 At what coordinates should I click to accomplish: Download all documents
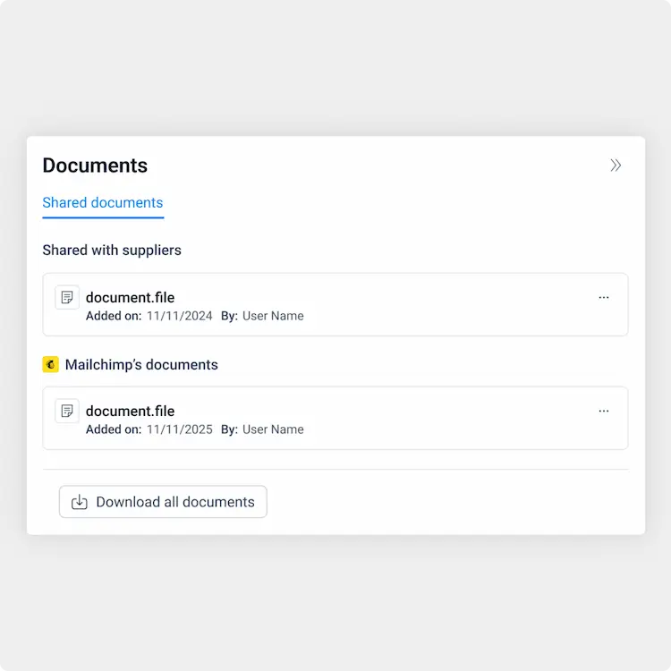pyautogui.click(x=163, y=502)
